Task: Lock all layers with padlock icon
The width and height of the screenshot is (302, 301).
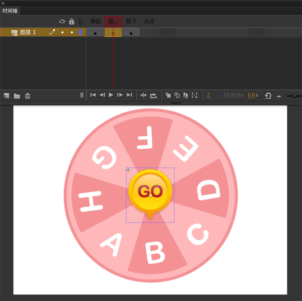Action: 72,21
